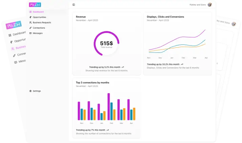This screenshot has width=242, height=143.
Task: Open the Opportunities menu item
Action: pos(39,17)
